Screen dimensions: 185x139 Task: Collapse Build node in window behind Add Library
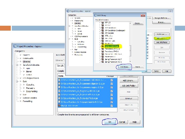(70, 39)
